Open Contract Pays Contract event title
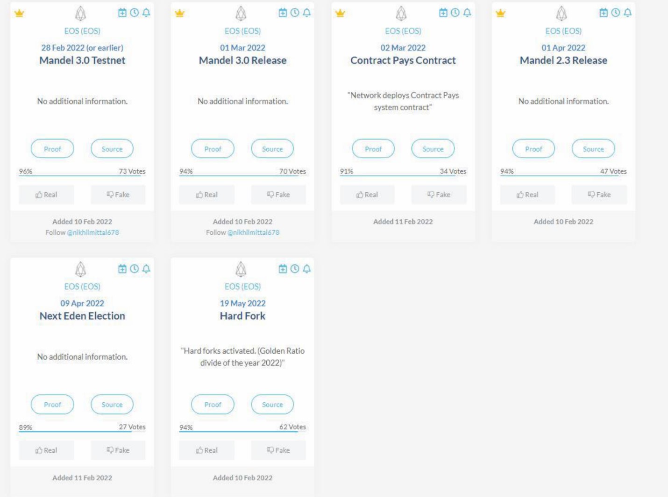 403,60
